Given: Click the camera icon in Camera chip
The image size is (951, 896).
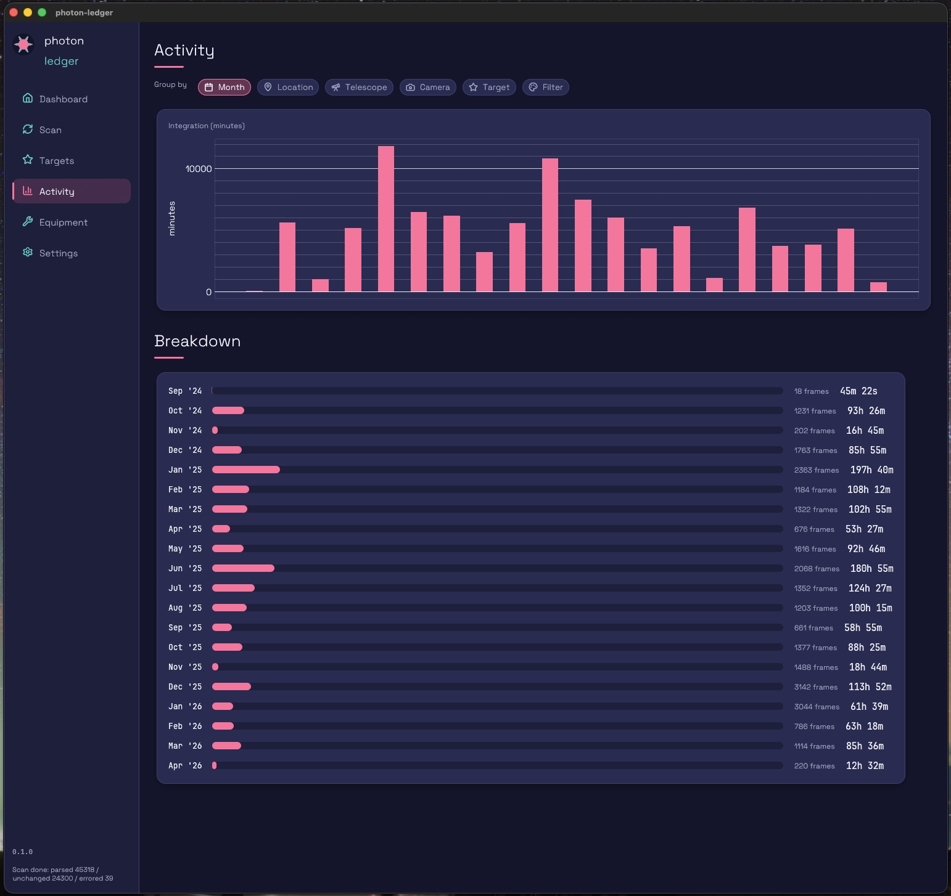Looking at the screenshot, I should pyautogui.click(x=411, y=88).
